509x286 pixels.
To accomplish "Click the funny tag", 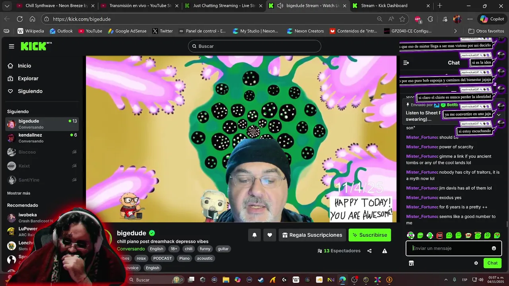I will tap(205, 249).
